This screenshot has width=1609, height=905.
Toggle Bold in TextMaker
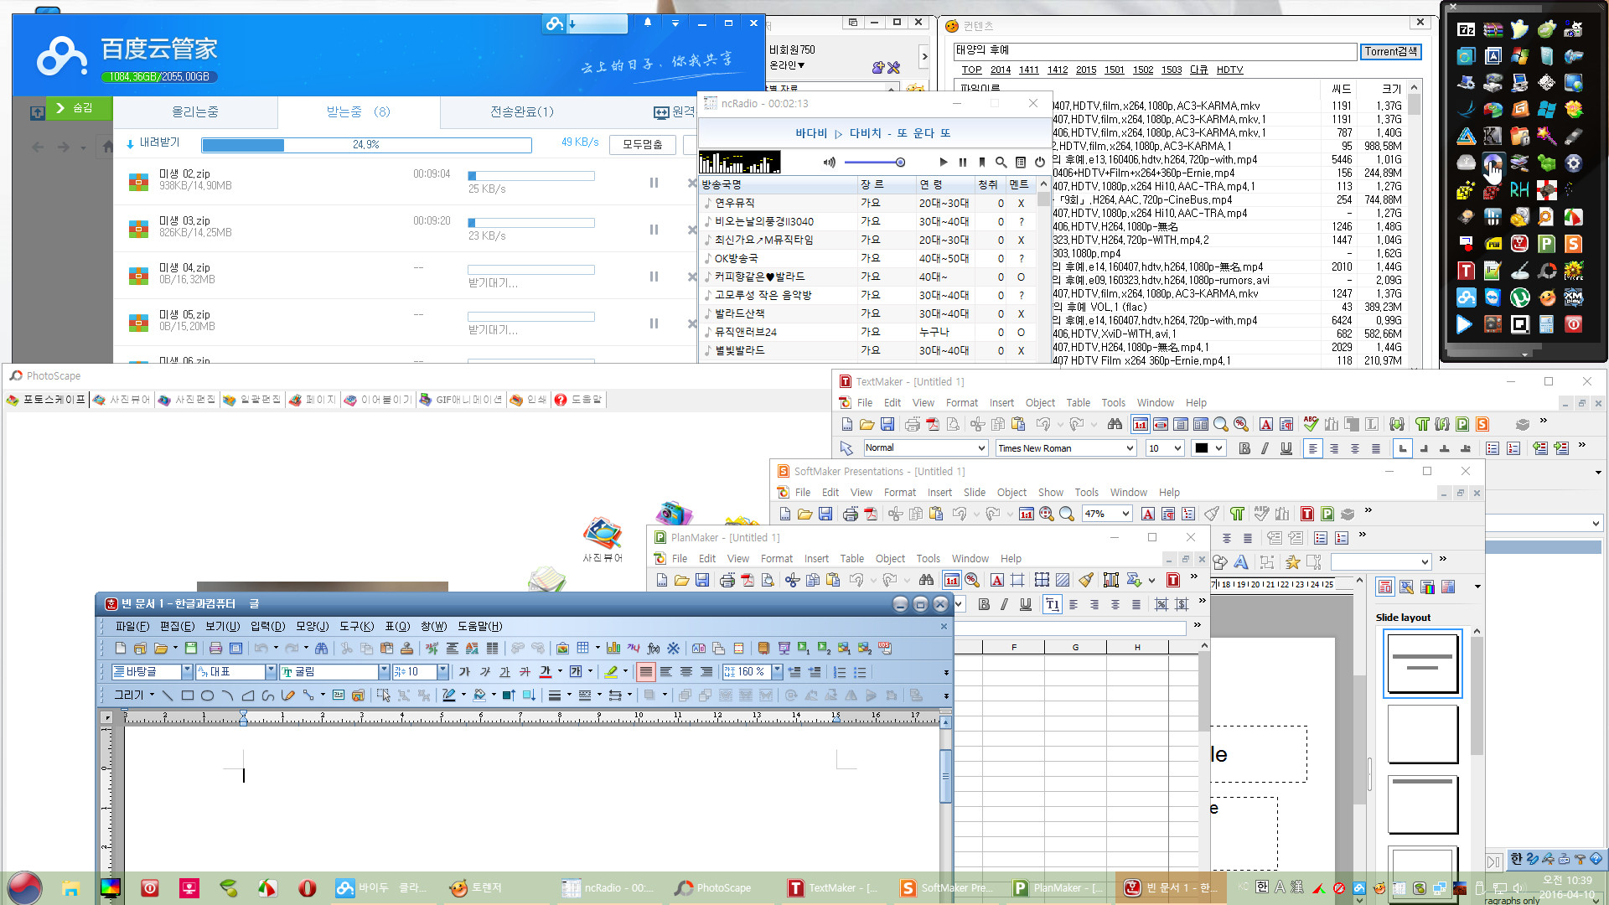(x=1244, y=448)
